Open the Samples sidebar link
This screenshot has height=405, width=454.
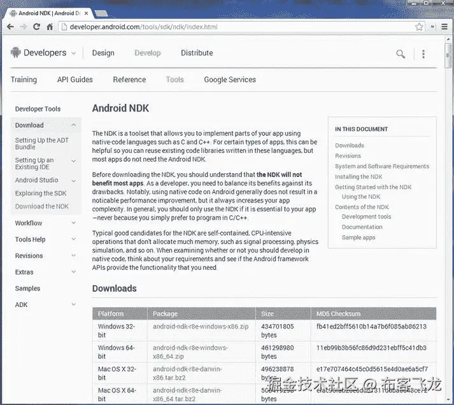click(x=27, y=288)
